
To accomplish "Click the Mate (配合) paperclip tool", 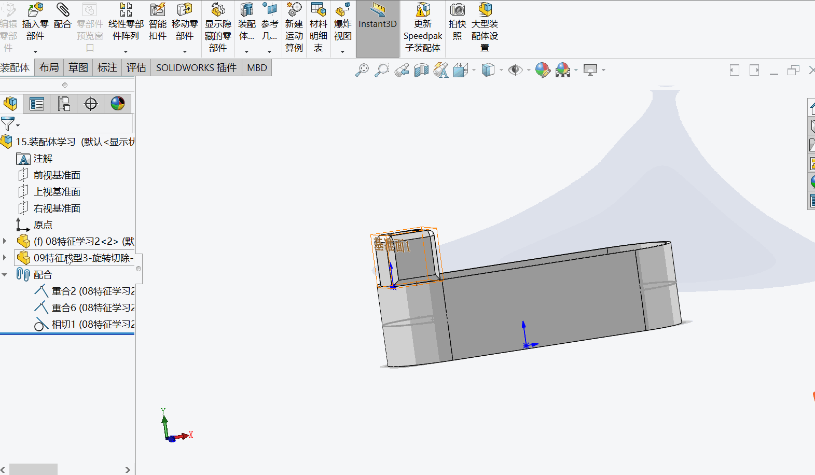I will click(62, 16).
